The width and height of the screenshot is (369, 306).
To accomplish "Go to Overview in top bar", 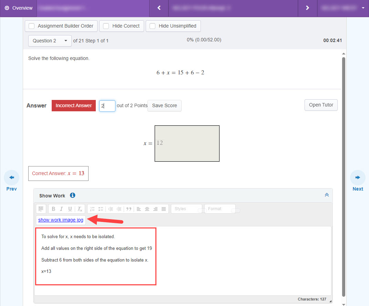I will tap(19, 8).
